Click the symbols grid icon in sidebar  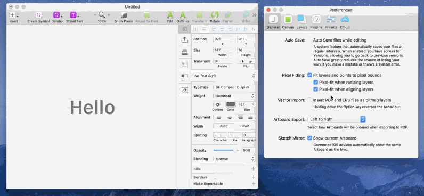(x=185, y=77)
